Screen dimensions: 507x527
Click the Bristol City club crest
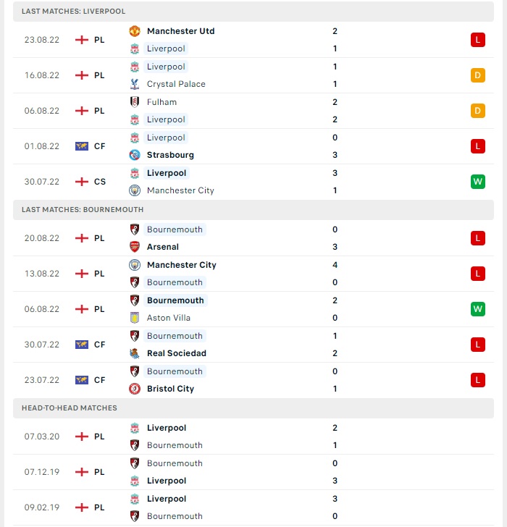(135, 389)
